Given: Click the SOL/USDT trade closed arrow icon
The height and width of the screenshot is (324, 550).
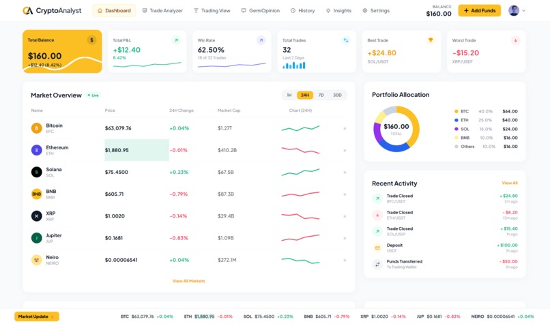Looking at the screenshot, I should [x=377, y=231].
